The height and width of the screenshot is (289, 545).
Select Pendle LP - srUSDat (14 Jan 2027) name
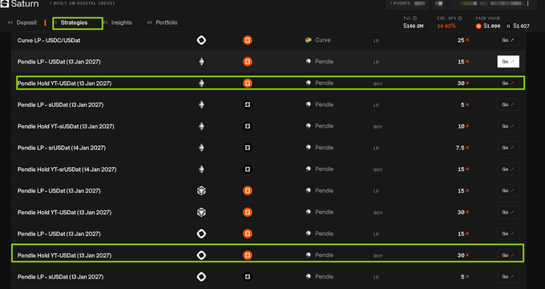pyautogui.click(x=62, y=148)
